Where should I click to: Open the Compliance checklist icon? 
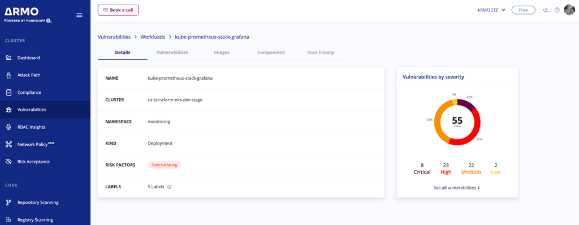click(9, 92)
